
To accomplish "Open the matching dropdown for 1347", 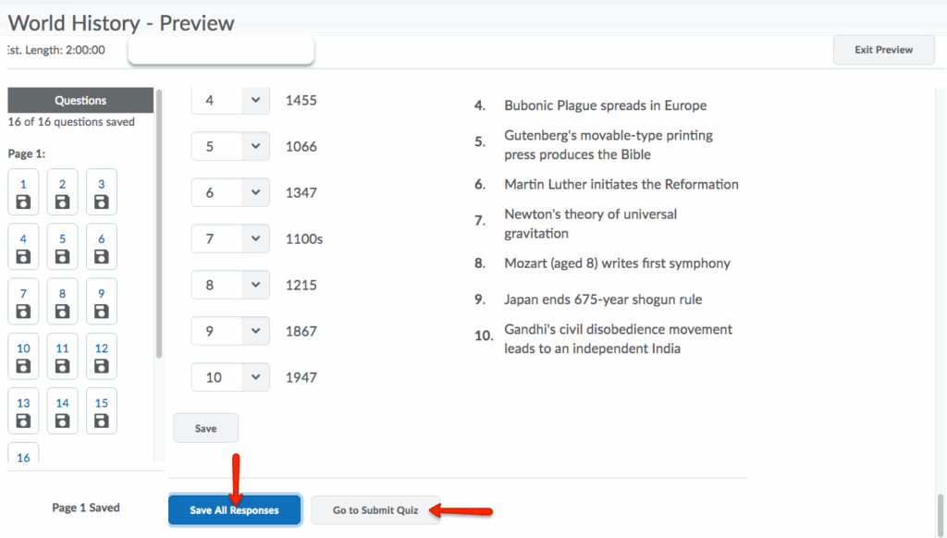I will pyautogui.click(x=230, y=192).
